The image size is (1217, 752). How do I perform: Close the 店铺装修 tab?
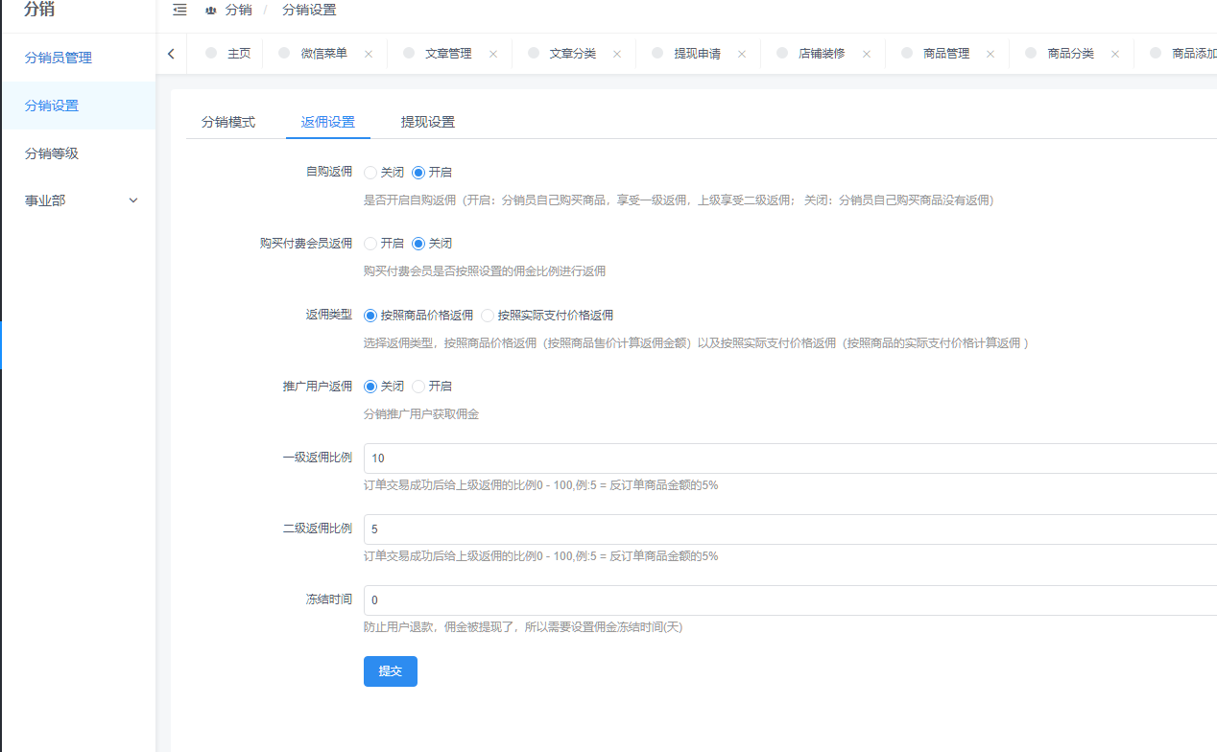pos(867,54)
